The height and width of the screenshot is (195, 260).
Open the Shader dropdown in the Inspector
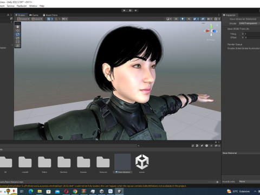[250, 23]
